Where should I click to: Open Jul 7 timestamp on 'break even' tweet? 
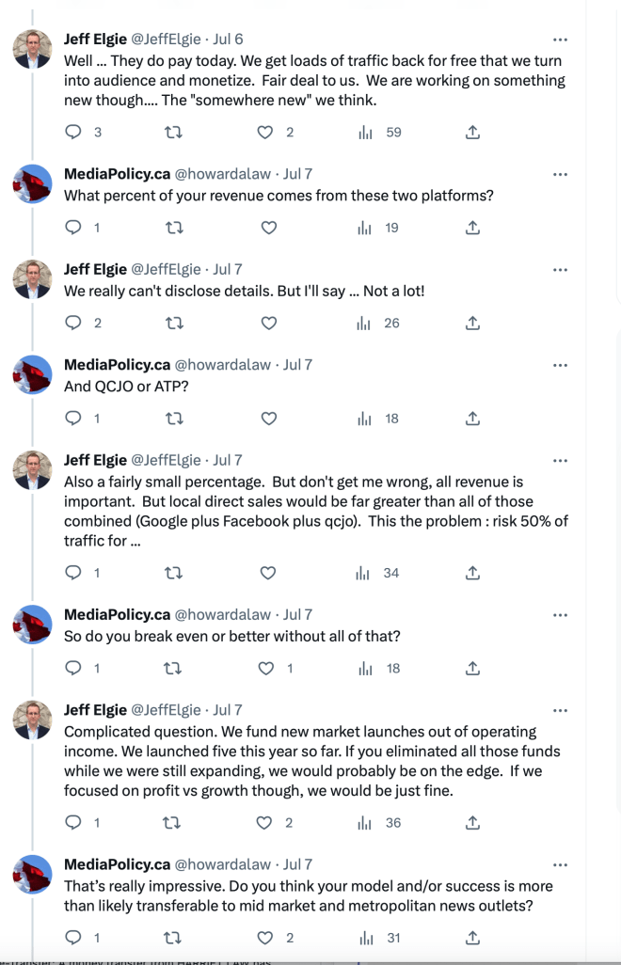[297, 614]
